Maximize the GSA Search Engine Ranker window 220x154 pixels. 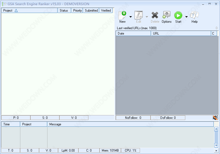(x=209, y=4)
